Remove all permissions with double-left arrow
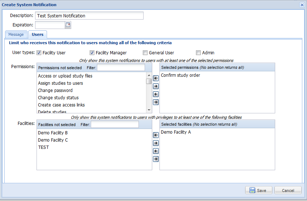This screenshot has width=307, height=201. coord(155,102)
